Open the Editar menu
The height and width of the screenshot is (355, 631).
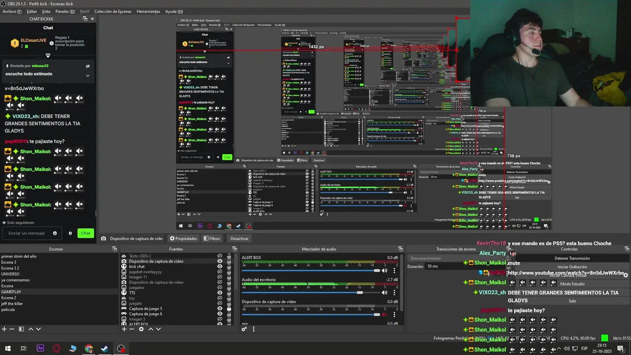[x=32, y=11]
